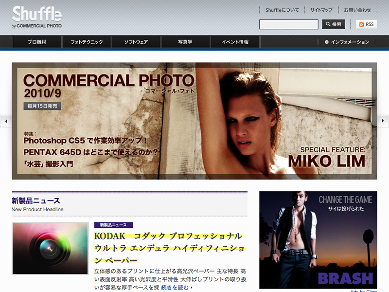Click the search (検索) button
This screenshot has width=389, height=292.
(x=334, y=24)
